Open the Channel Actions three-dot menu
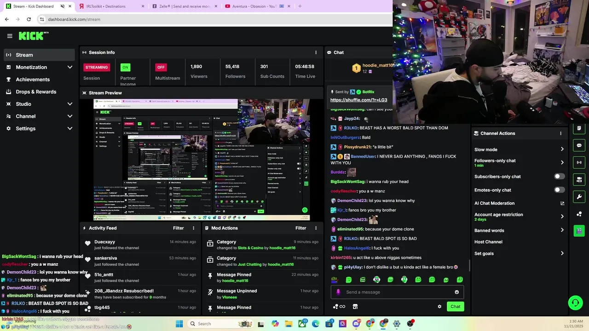 click(560, 133)
